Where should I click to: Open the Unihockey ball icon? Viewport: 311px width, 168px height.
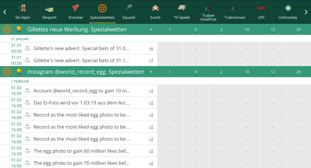click(288, 8)
